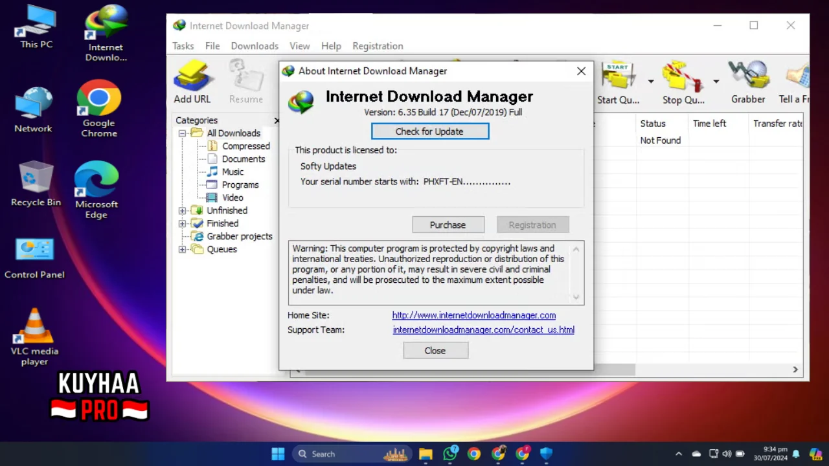Open the Start Queue dropdown arrow
The image size is (829, 466).
tap(651, 82)
